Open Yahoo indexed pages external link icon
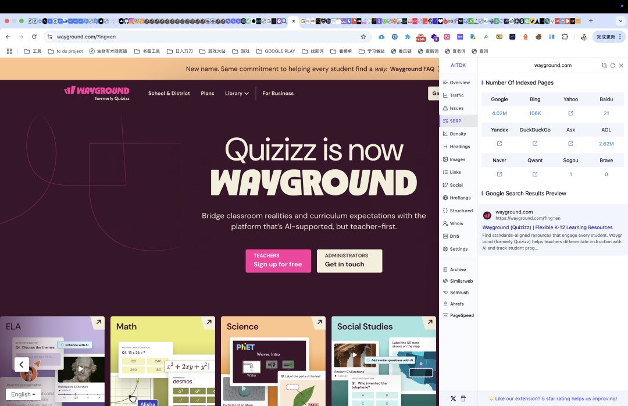628x406 pixels. pyautogui.click(x=571, y=113)
